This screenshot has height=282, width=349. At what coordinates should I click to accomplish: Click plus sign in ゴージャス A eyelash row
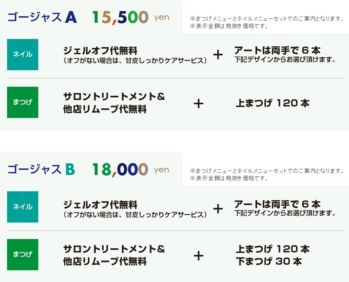tap(199, 104)
